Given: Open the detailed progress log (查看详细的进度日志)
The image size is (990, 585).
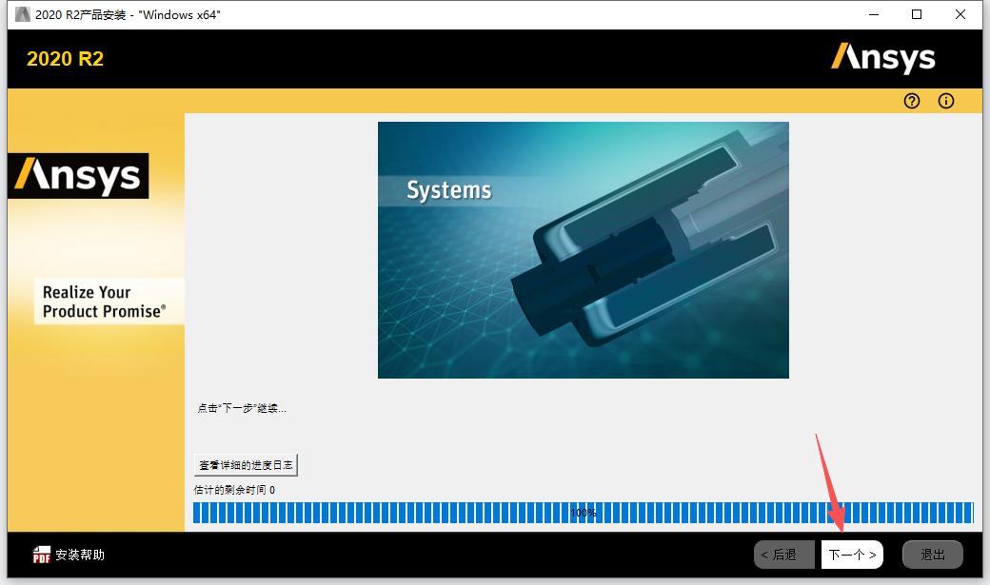Looking at the screenshot, I should [247, 464].
